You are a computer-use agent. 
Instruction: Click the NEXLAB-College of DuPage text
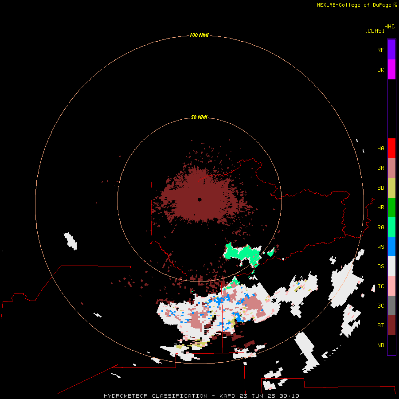[354, 5]
